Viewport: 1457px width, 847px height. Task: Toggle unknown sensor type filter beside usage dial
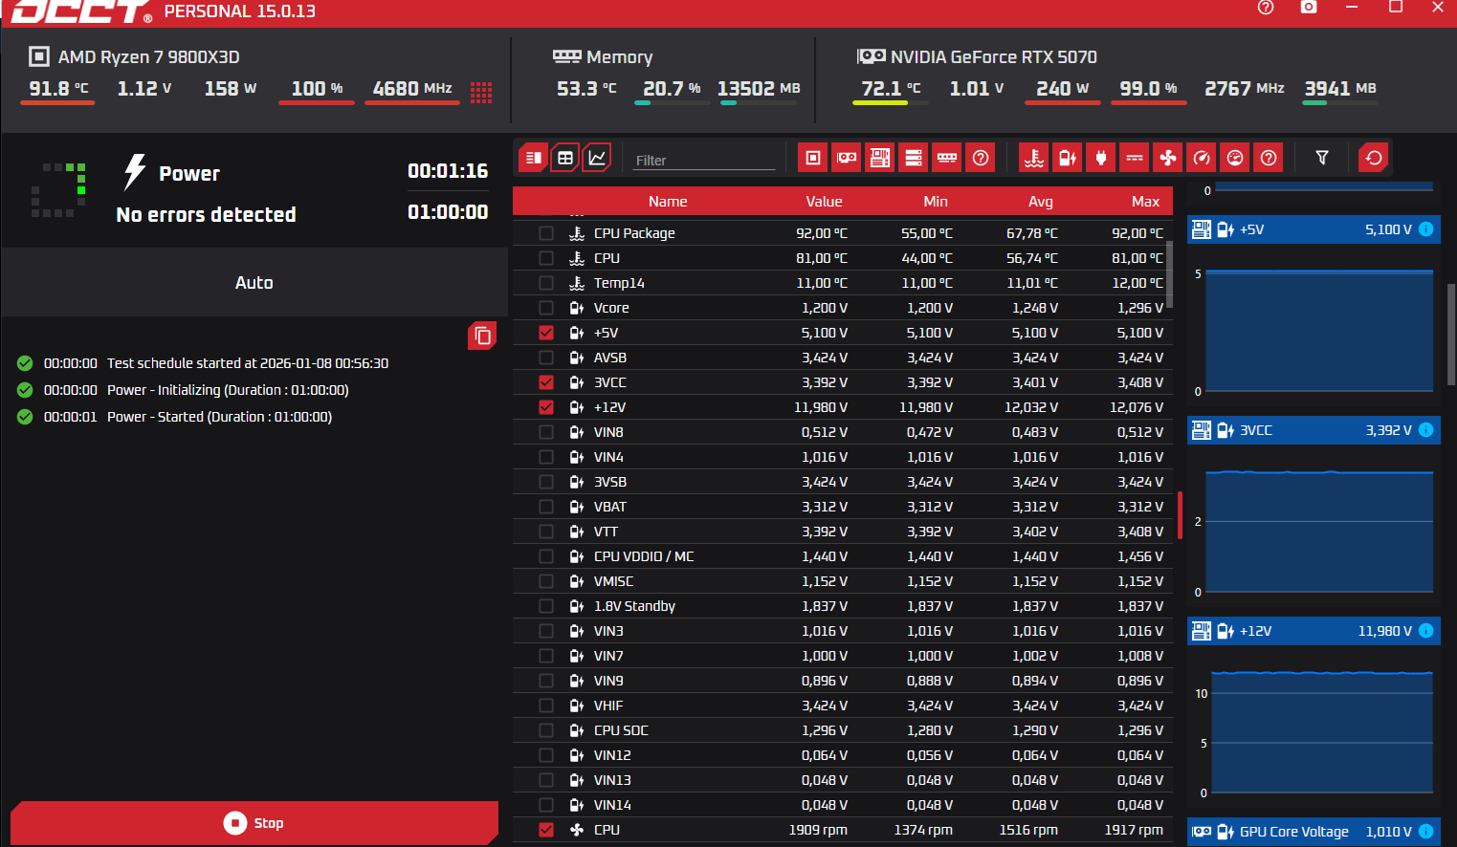[x=1269, y=158]
